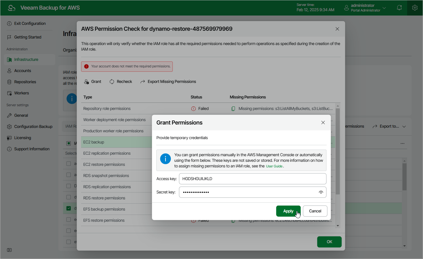Copy missing permissions for Repository role row

click(x=233, y=109)
